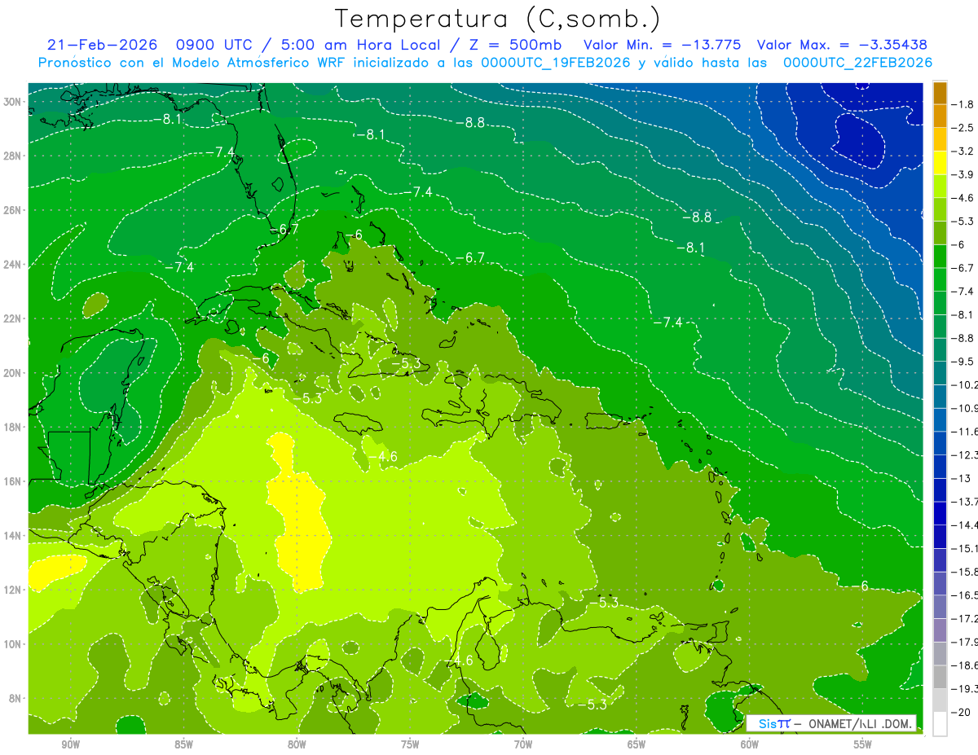Click the 55W longitude axis label
The height and width of the screenshot is (755, 978).
click(x=863, y=744)
